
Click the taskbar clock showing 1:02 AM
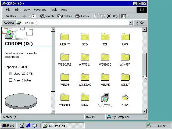tap(162, 126)
